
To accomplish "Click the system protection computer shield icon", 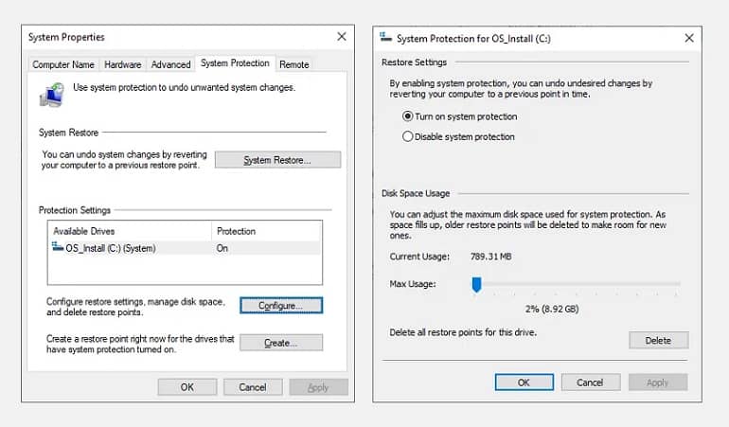I will click(x=52, y=95).
